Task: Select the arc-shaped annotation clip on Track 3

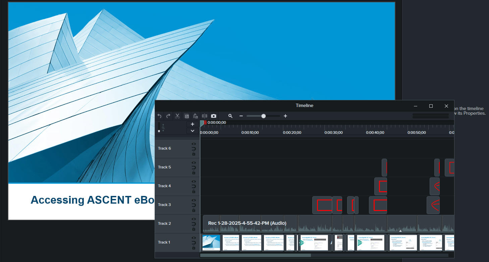Action: [433, 205]
